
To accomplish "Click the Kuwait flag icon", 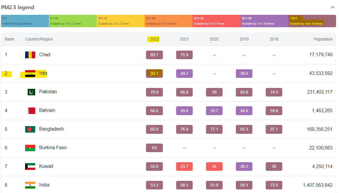I will point(30,166).
